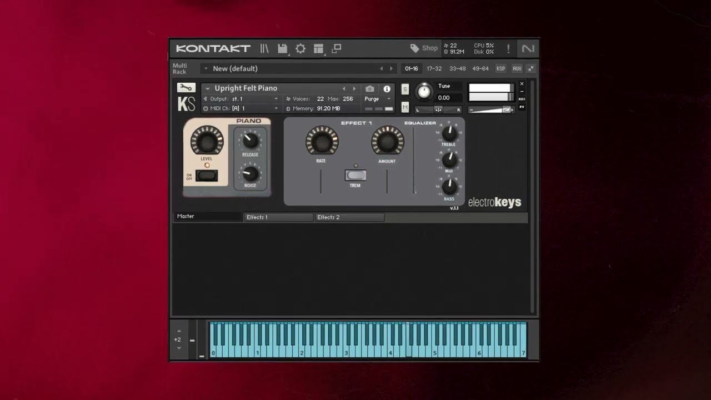Toggle the Piano ON/OFF switch
This screenshot has height=400, width=711.
(x=207, y=176)
